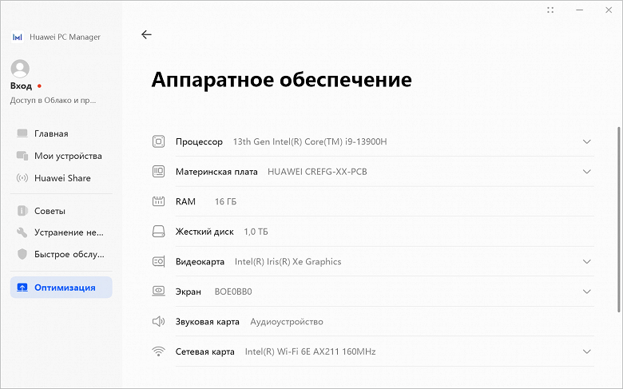Click the processor chip icon
Screen dimensions: 623x389
pos(158,141)
